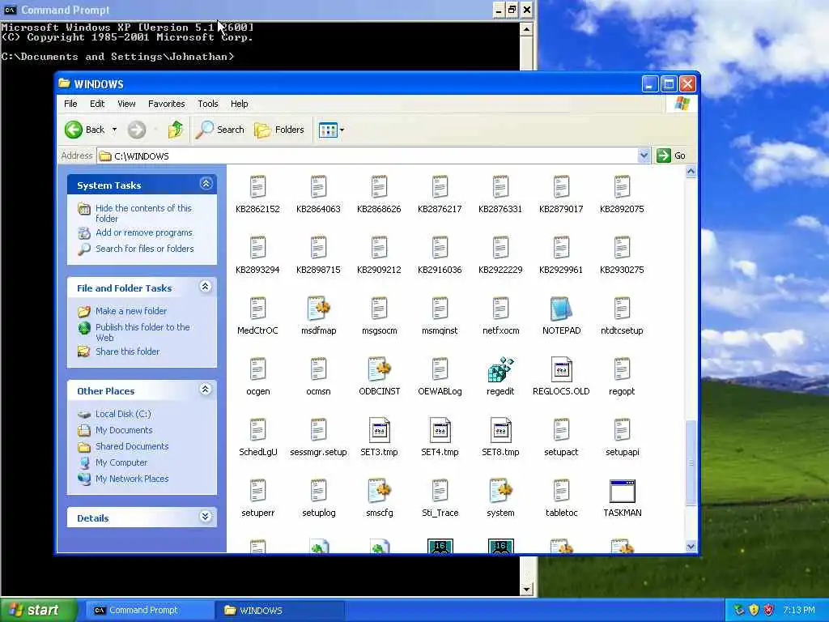Go to Local Disk (C:)
829x622 pixels.
coord(123,414)
